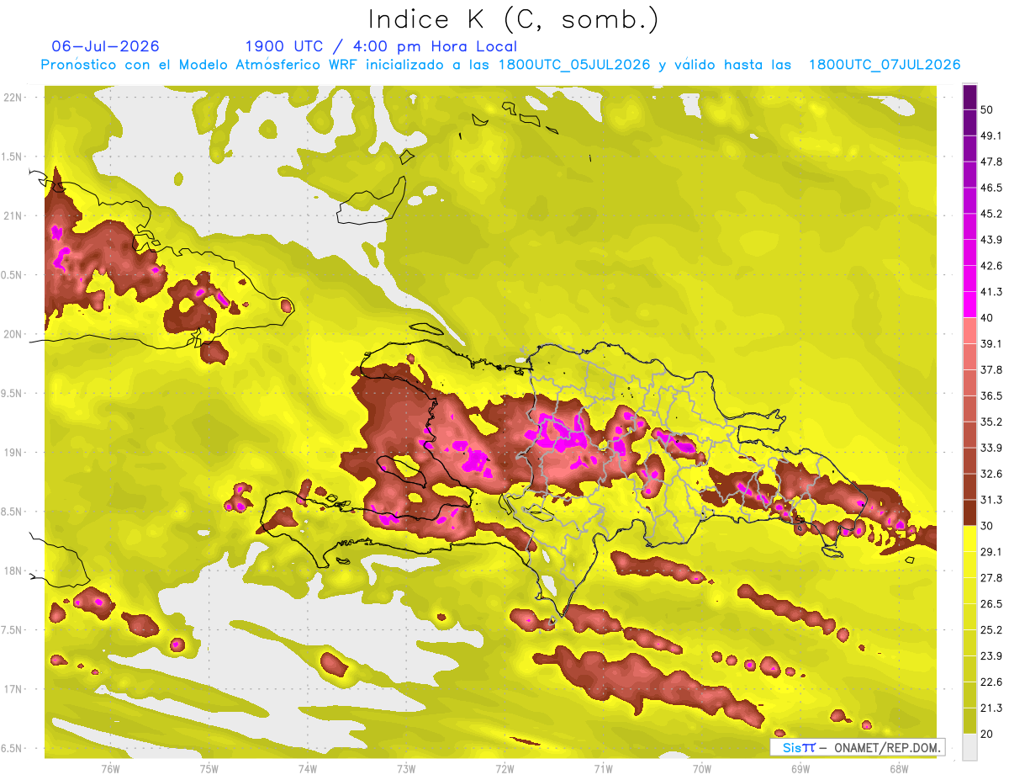Image resolution: width=1009 pixels, height=780 pixels.
Task: Click the colorbar value '21.3'
Action: [991, 708]
